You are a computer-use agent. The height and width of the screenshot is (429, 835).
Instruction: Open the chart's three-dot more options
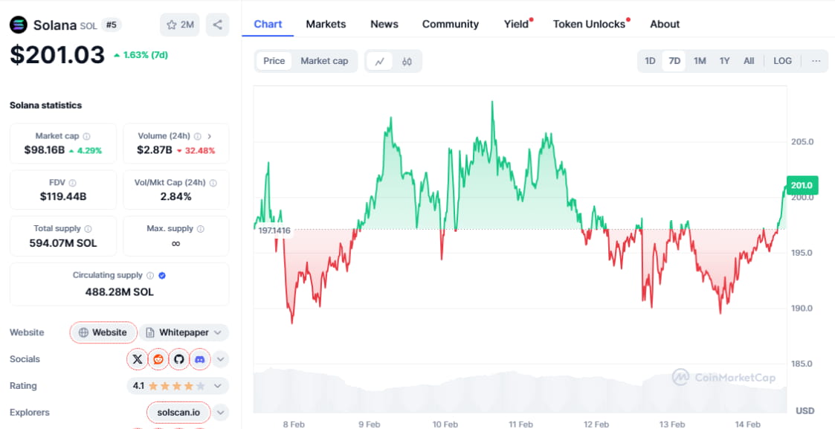(x=816, y=61)
